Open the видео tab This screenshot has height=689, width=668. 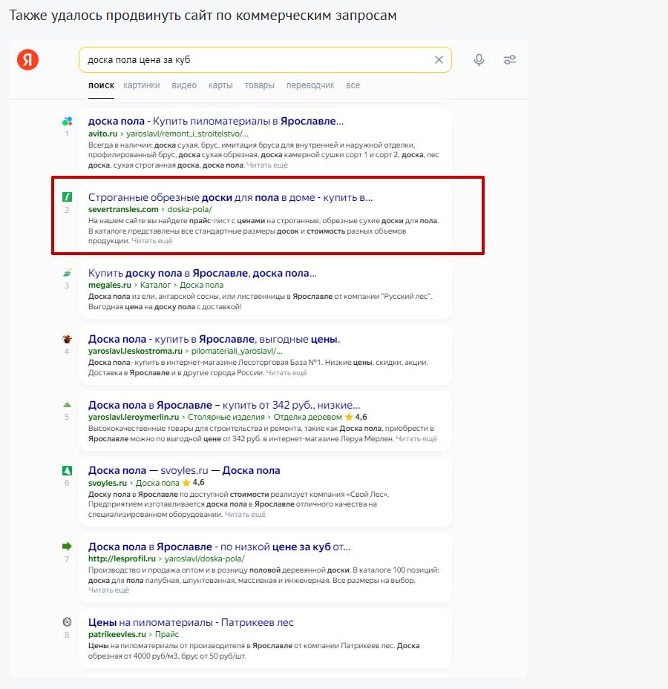click(184, 85)
